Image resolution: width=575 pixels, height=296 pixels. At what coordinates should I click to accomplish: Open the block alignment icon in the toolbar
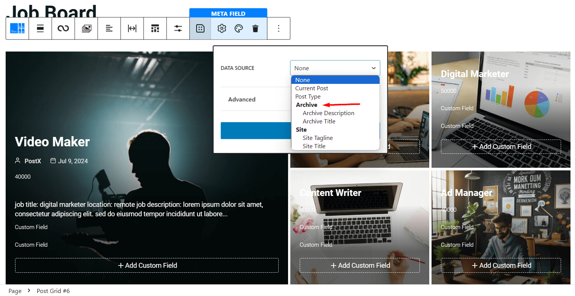click(x=40, y=28)
